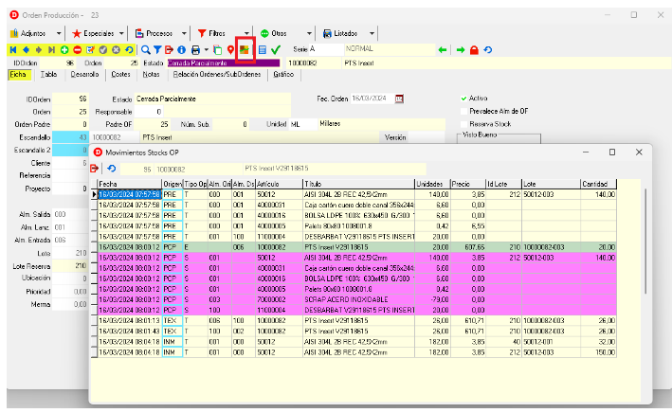
Task: Toggle the Activa checkbox
Action: coord(464,99)
